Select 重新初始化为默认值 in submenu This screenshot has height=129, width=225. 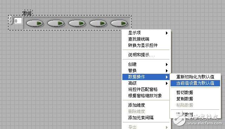(x=195, y=77)
